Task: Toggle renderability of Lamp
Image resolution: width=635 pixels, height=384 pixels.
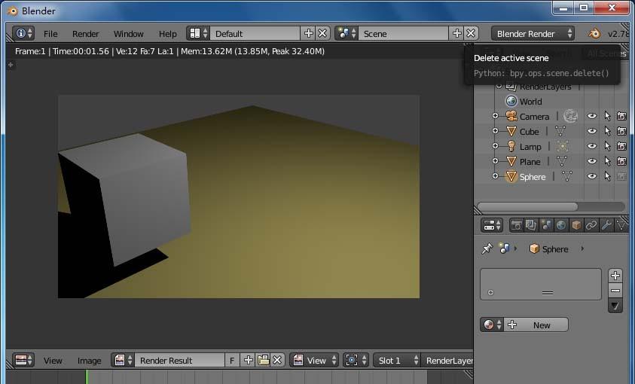Action: click(x=621, y=146)
